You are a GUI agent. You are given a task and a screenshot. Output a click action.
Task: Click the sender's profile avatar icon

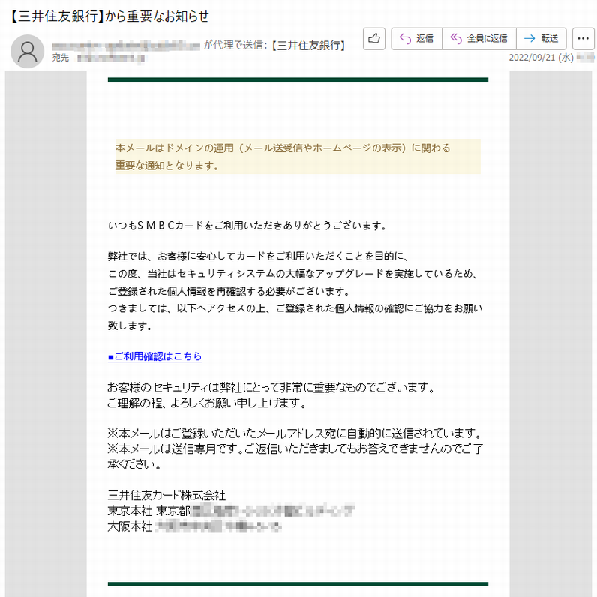click(x=28, y=51)
